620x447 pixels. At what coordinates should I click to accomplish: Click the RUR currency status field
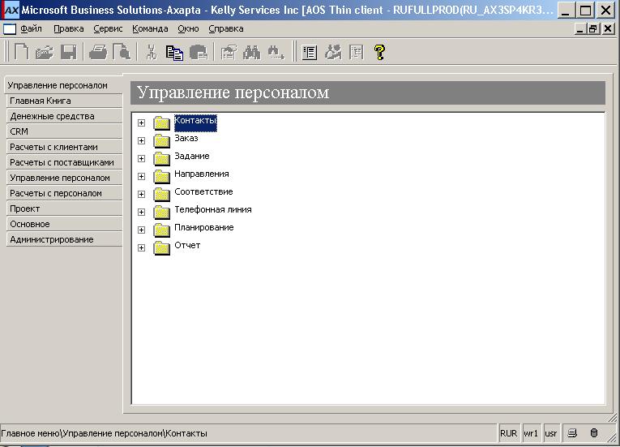point(508,433)
